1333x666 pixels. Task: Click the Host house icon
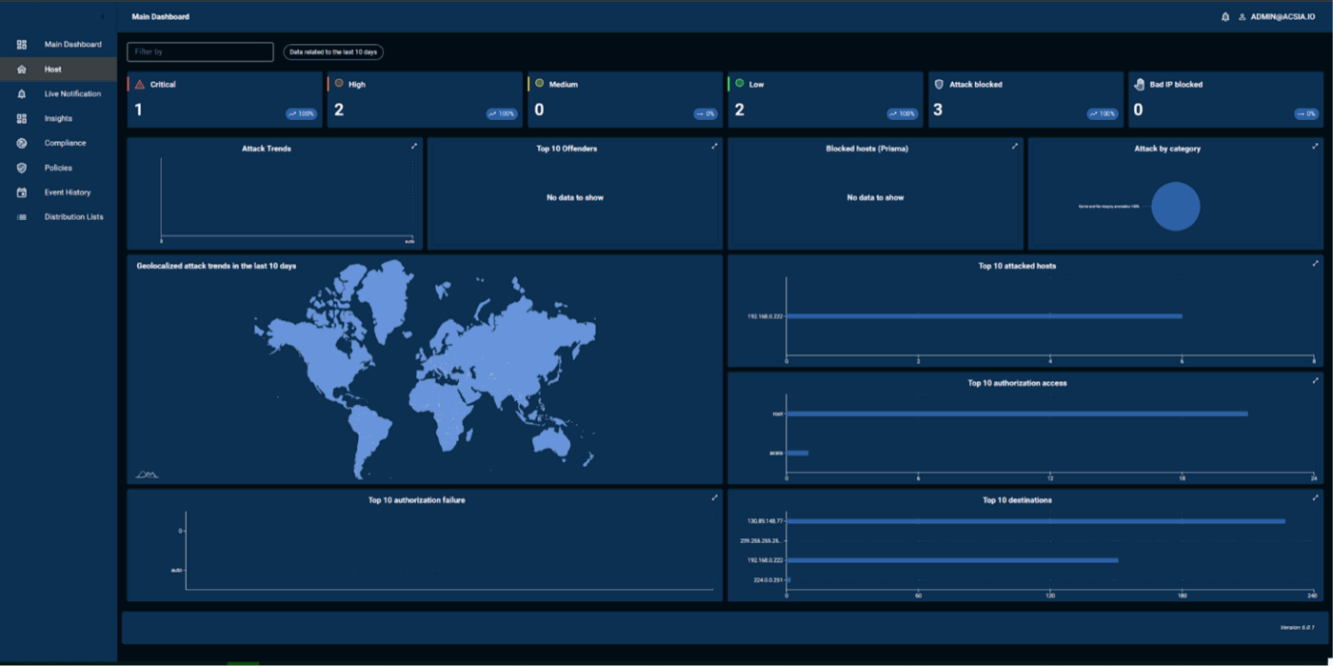coord(22,69)
